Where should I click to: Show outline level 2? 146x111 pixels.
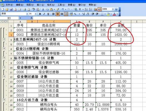coord(4,21)
